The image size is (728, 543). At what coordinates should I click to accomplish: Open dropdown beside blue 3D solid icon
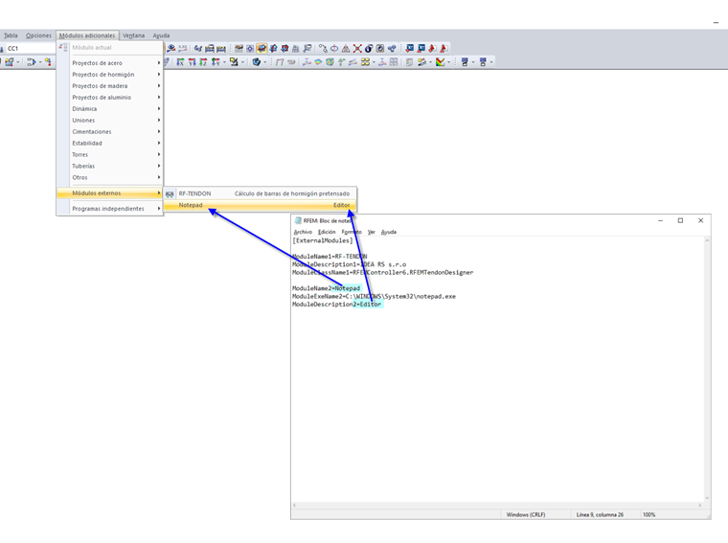(x=264, y=62)
